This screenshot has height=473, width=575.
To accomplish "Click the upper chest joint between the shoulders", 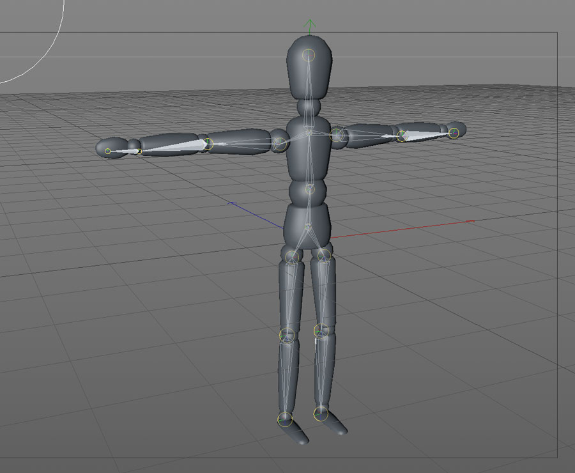I will click(x=309, y=132).
